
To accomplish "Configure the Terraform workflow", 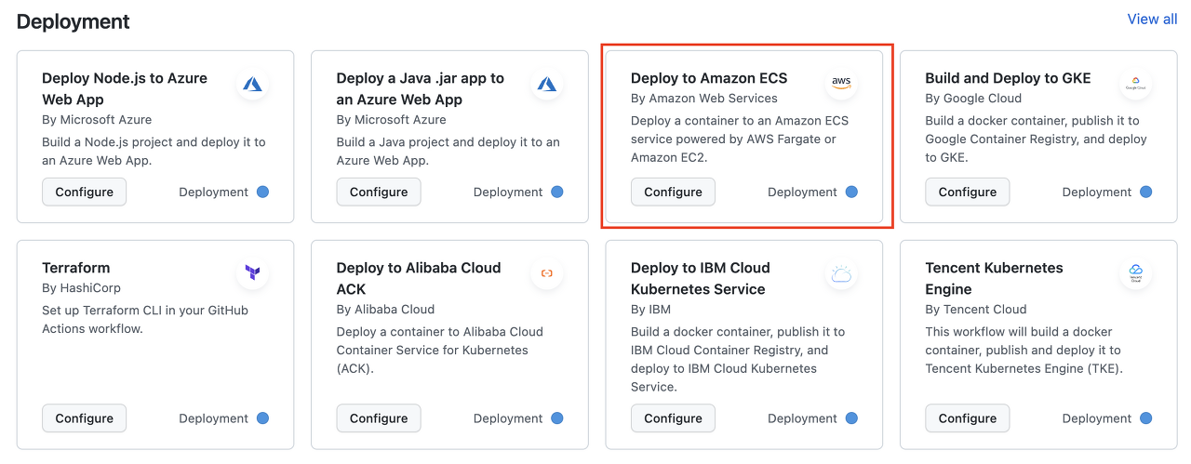I will point(84,418).
